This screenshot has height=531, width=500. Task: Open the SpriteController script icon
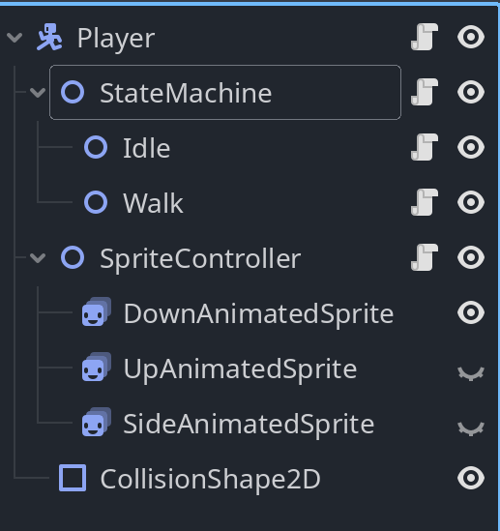pos(425,257)
